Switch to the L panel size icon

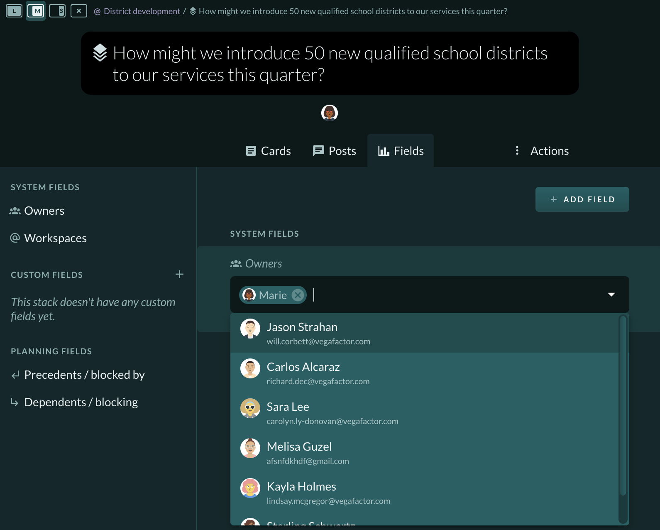tap(14, 11)
